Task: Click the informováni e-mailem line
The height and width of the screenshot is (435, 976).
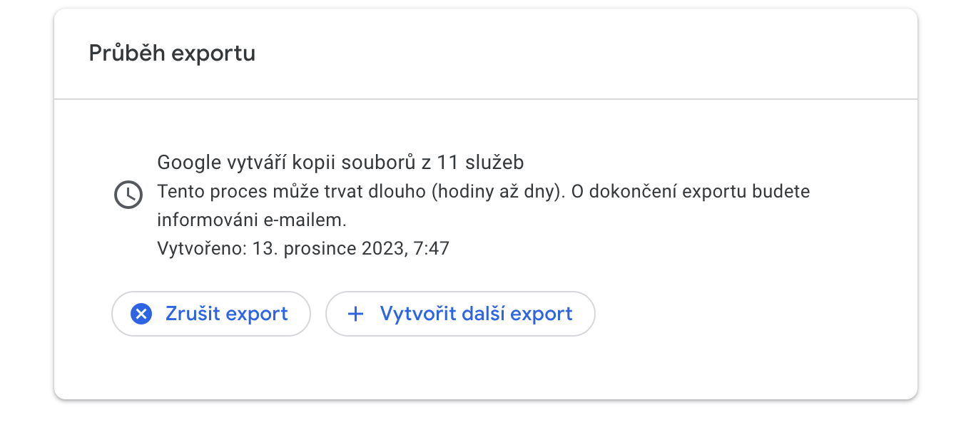Action: coord(251,220)
